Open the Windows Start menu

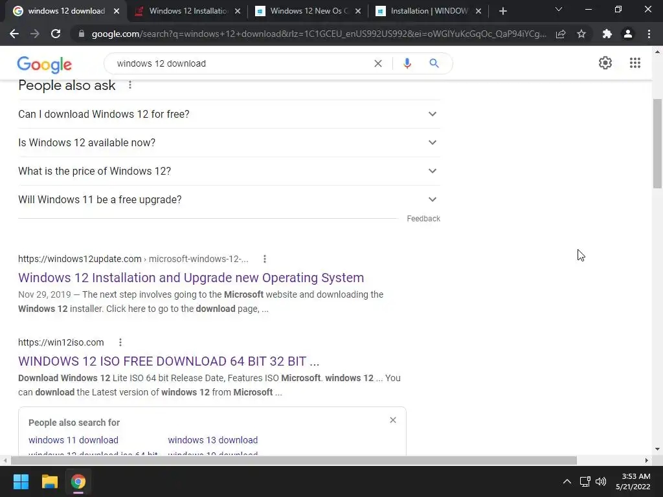point(21,481)
